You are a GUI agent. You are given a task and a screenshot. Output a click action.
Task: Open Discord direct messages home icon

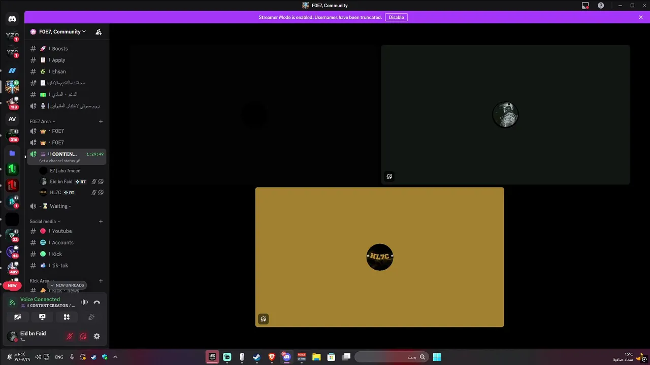coord(12,19)
